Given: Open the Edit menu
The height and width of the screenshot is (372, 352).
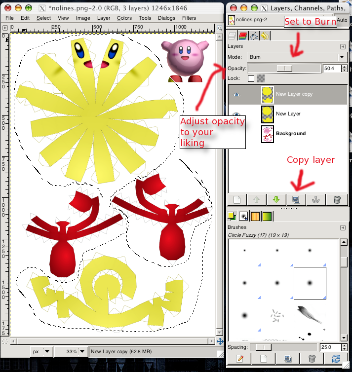Looking at the screenshot, I should (x=25, y=18).
